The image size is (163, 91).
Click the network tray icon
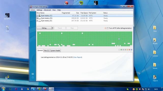[x=146, y=89]
